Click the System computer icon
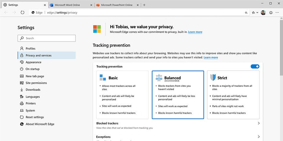Viewport: 283px width, 141px height. [x=22, y=110]
